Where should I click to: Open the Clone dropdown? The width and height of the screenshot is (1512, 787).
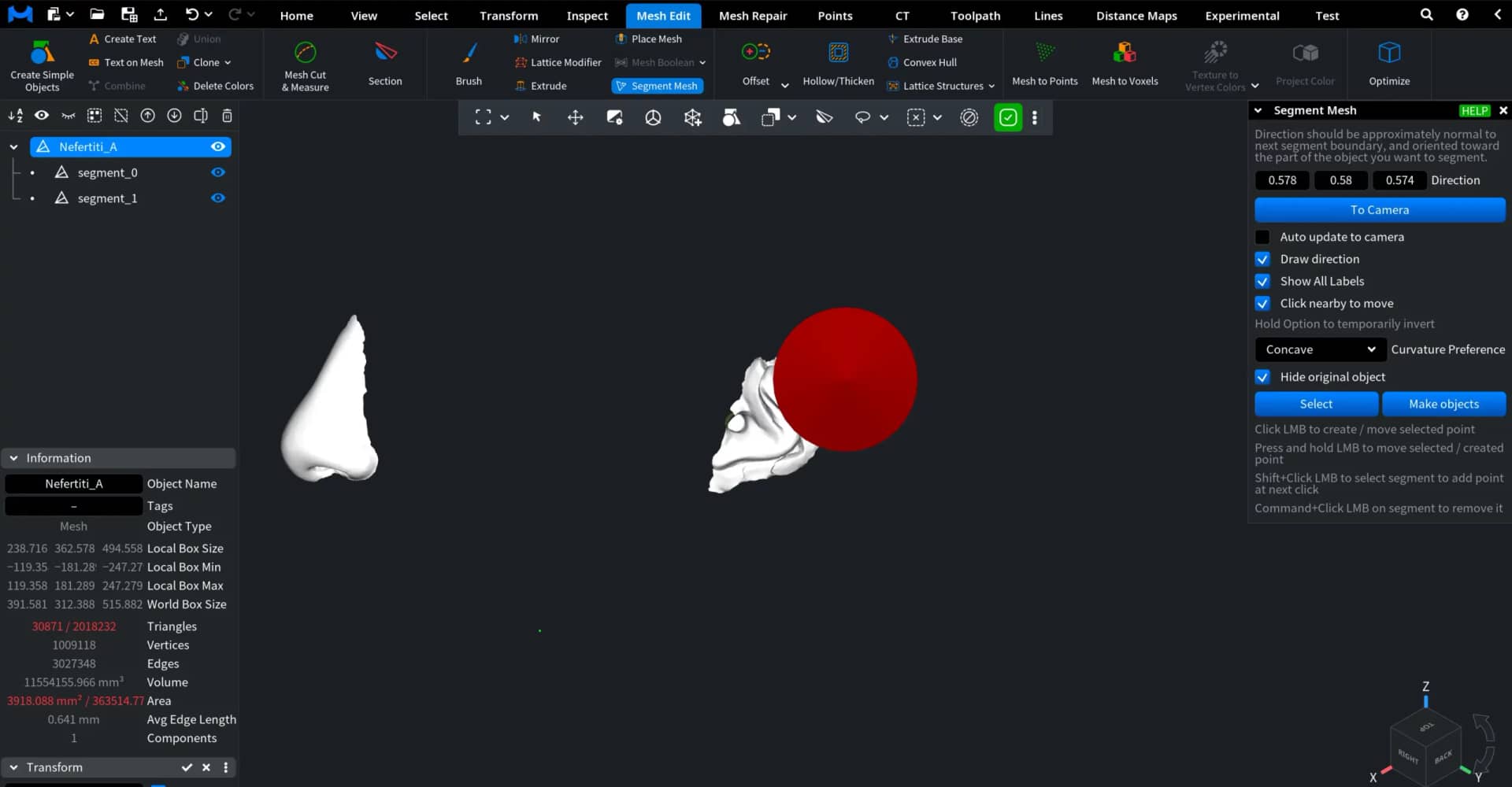point(228,62)
